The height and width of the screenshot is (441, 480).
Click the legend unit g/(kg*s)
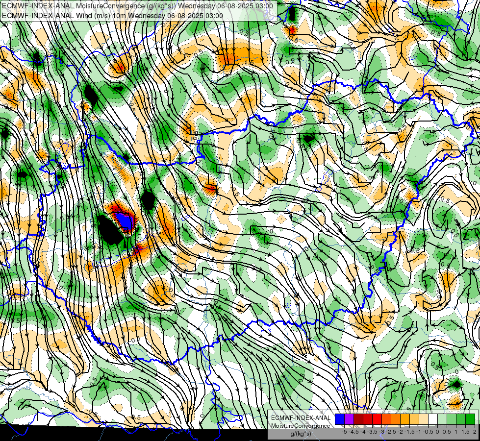pos(301,434)
